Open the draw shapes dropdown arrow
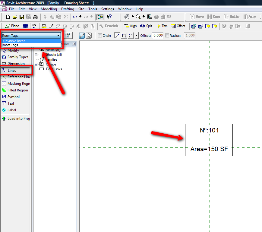This screenshot has height=232, width=262. (x=137, y=35)
